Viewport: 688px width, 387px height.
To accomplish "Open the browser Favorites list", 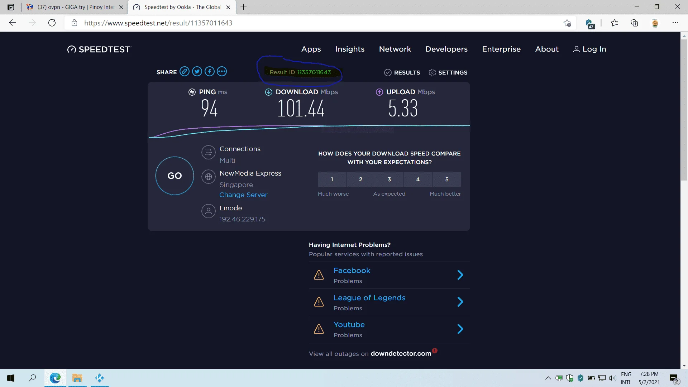I will click(615, 23).
